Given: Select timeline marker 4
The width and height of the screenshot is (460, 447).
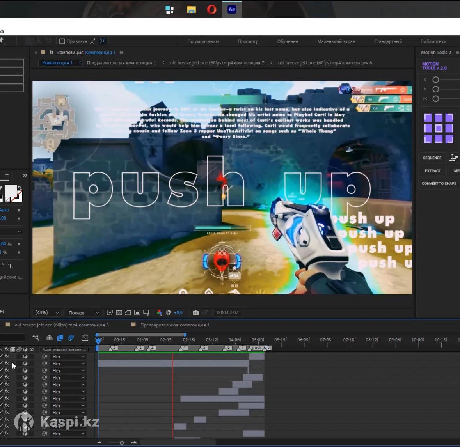Looking at the screenshot, I should click(184, 348).
